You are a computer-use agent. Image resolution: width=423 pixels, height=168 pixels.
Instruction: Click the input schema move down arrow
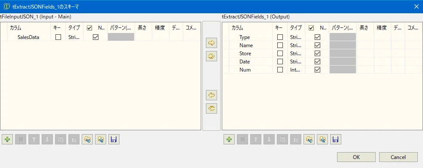tap(47, 140)
